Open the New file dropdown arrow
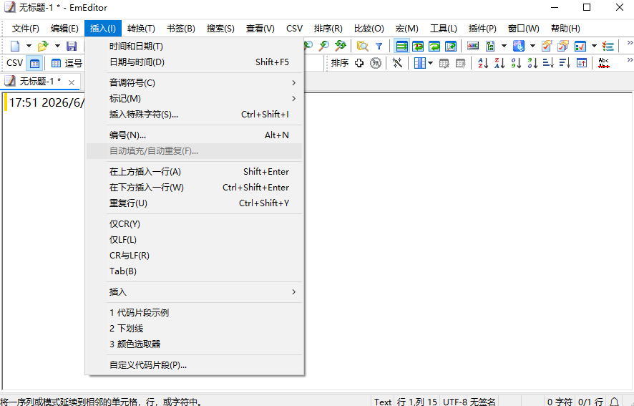This screenshot has height=406, width=634. (29, 46)
